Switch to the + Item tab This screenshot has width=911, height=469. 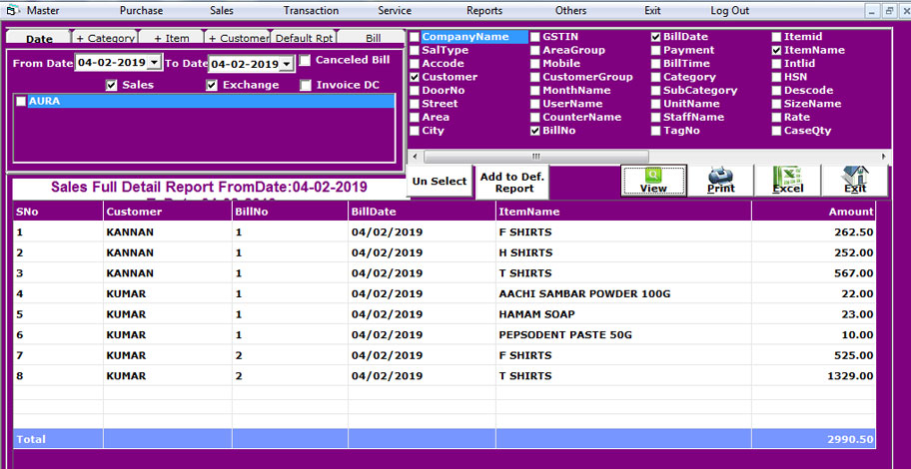click(172, 38)
